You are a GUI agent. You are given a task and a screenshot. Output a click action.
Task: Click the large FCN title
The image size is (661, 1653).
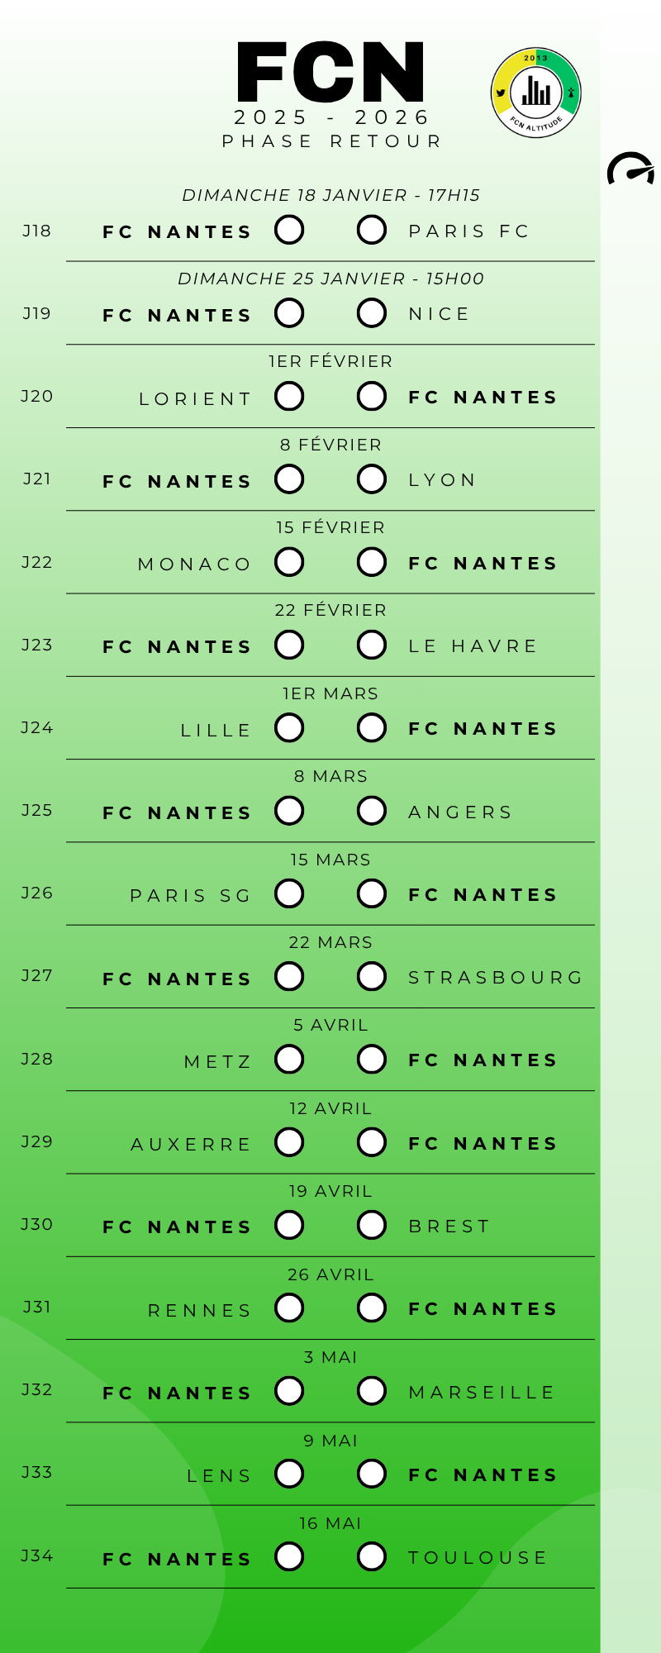pos(330,73)
